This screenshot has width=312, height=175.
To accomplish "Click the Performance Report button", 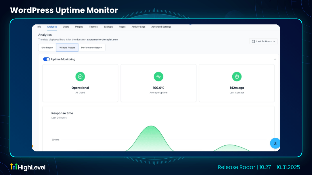I will click(x=92, y=48).
